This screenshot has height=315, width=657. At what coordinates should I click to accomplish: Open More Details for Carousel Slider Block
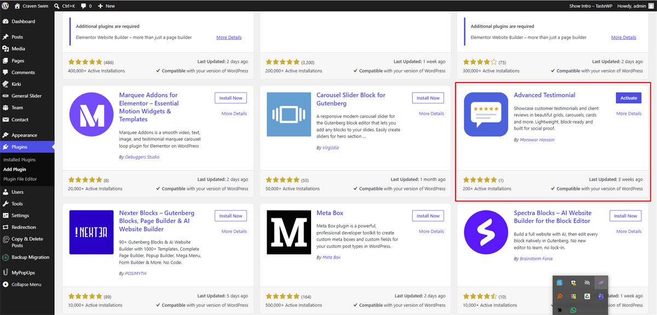[431, 114]
